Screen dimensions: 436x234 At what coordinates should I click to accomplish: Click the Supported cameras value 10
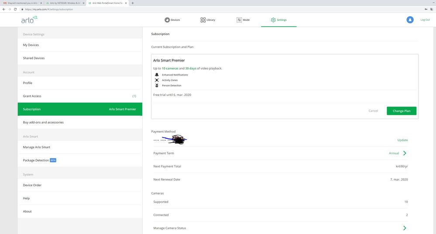tap(406, 202)
